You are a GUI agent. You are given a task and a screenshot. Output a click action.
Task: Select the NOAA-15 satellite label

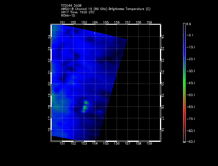click(68, 15)
